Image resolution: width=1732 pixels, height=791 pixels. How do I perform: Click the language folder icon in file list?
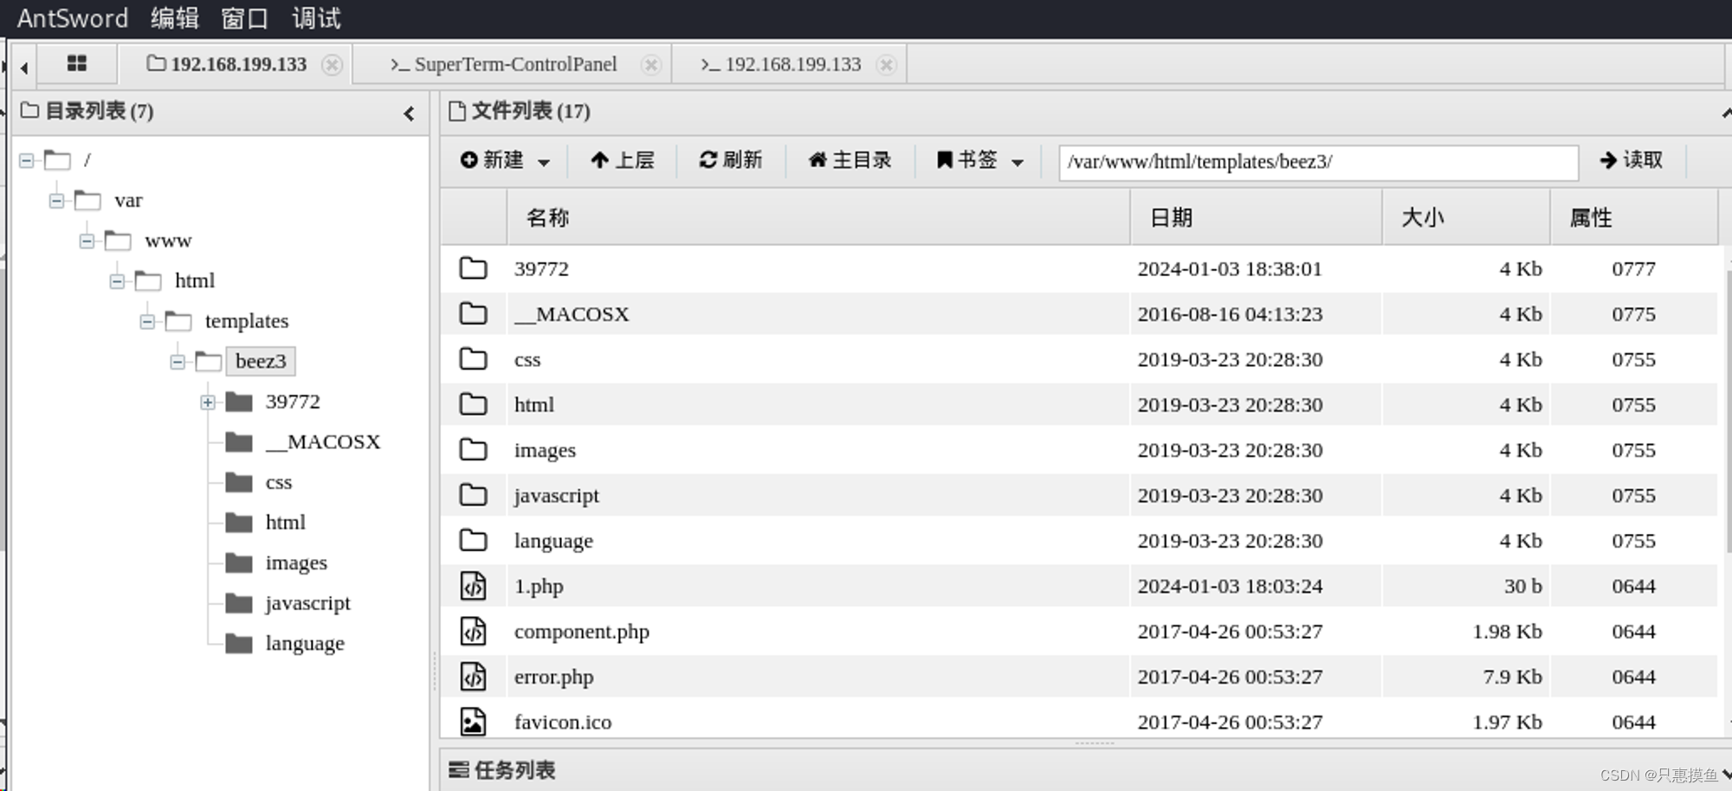pyautogui.click(x=473, y=540)
